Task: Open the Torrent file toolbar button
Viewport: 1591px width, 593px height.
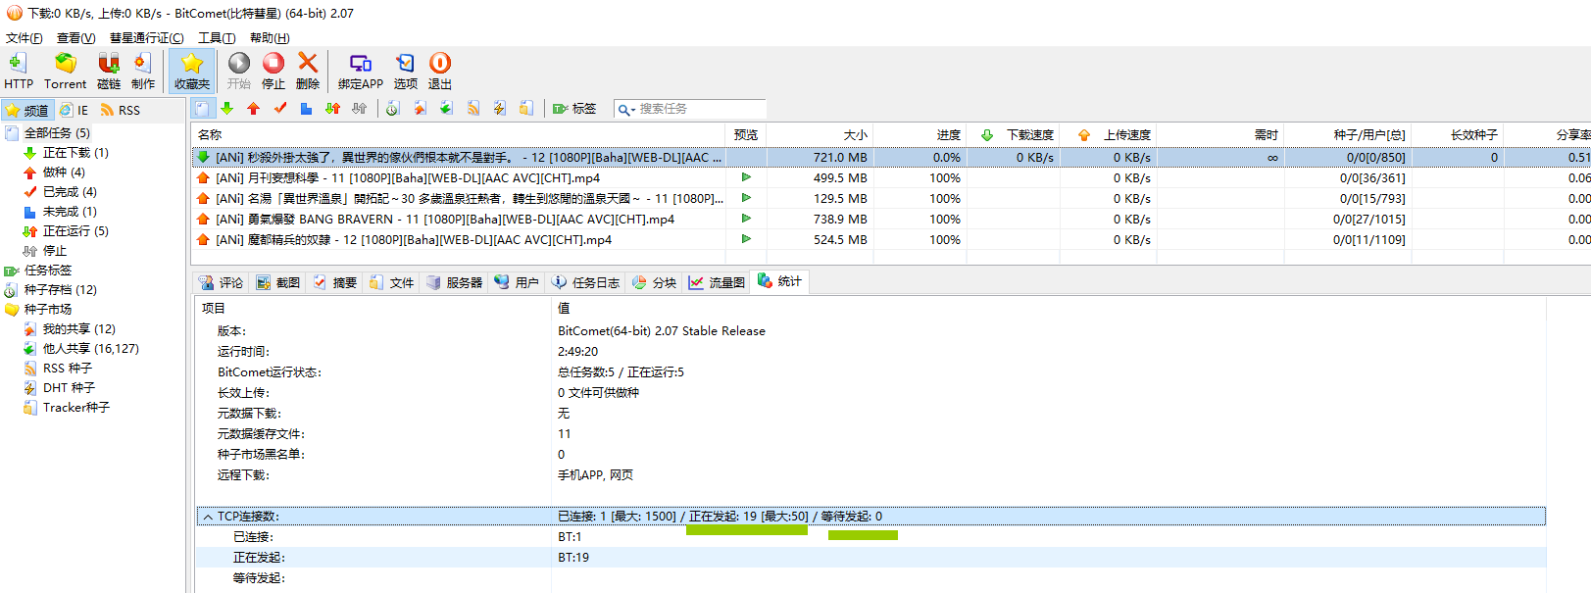Action: [65, 72]
